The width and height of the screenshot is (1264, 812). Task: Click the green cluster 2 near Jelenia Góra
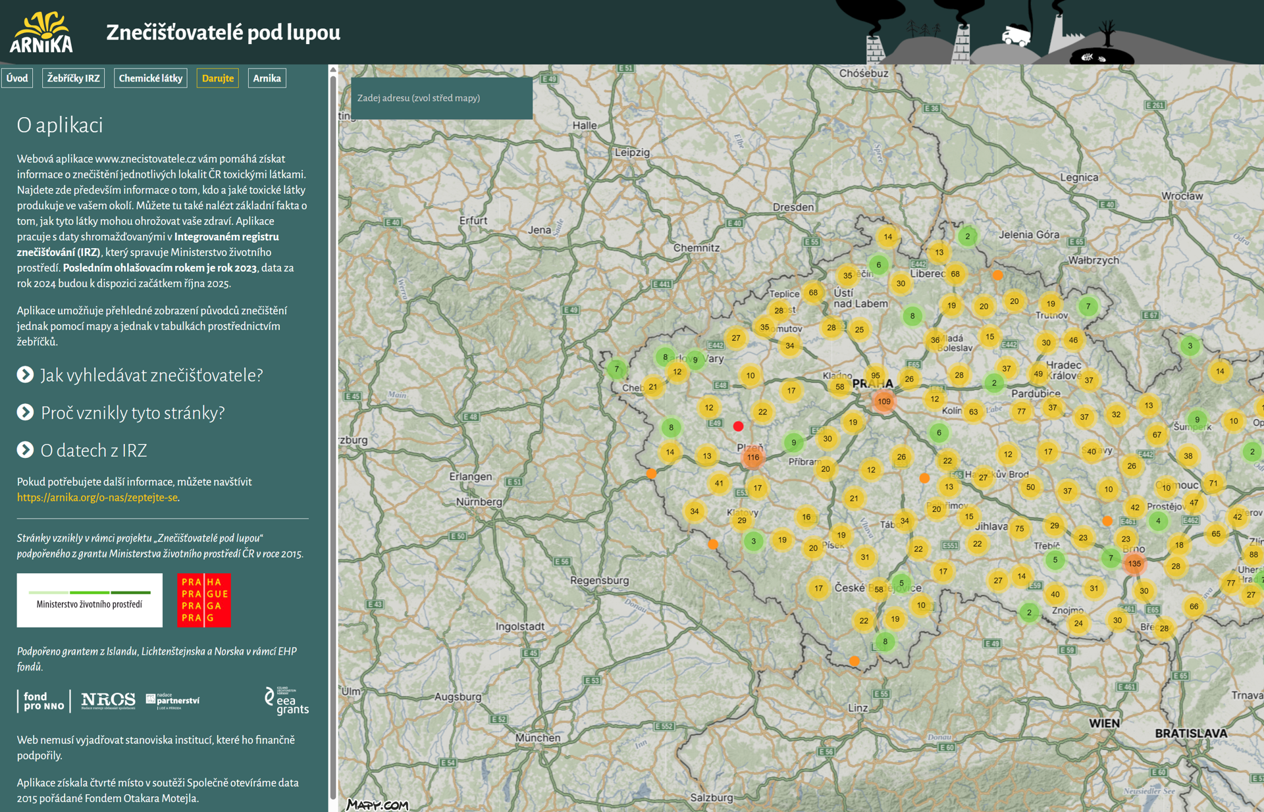[x=967, y=236]
